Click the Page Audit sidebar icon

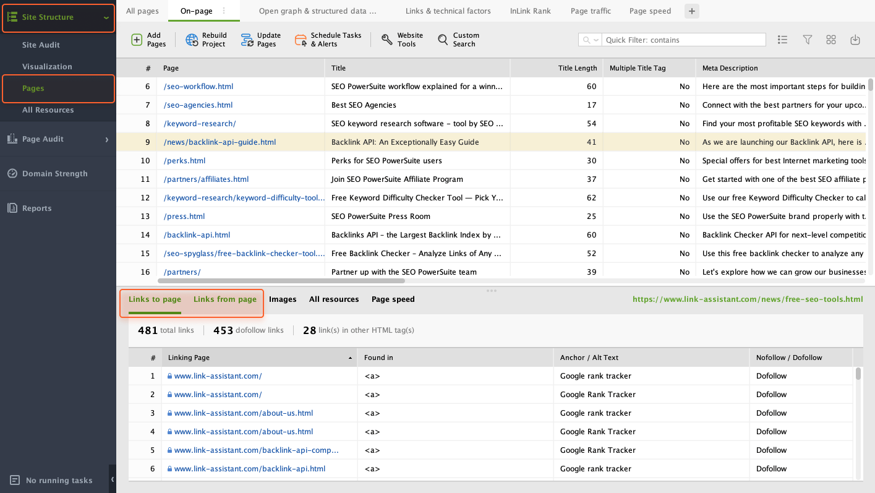(12, 139)
